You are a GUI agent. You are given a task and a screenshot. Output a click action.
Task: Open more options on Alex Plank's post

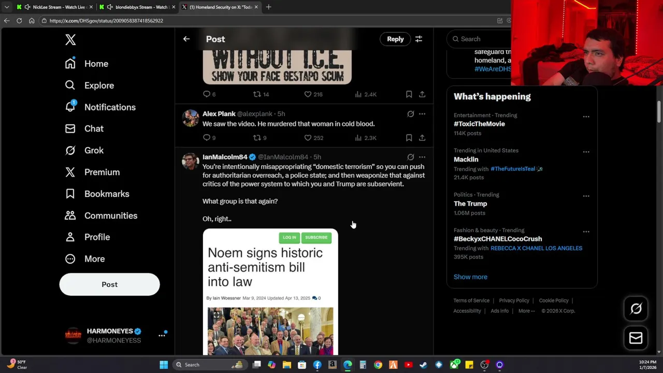point(422,114)
